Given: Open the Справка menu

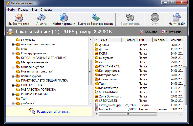Looking at the screenshot, I should [x=46, y=10].
